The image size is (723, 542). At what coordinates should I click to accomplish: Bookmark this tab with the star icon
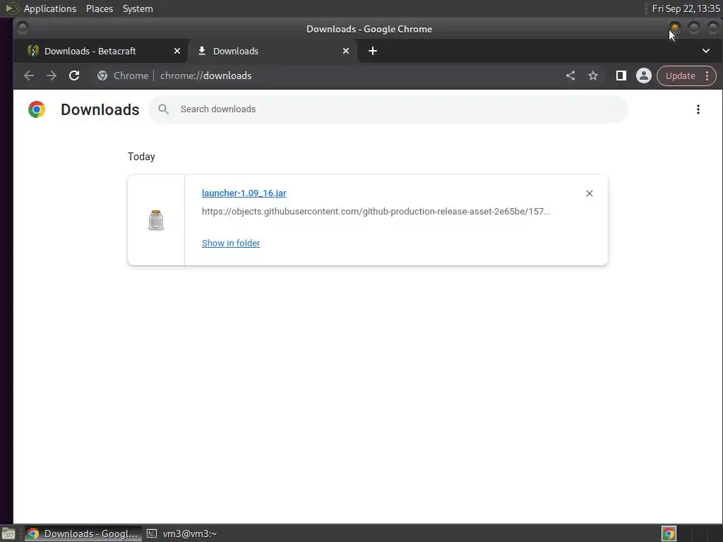coord(593,76)
